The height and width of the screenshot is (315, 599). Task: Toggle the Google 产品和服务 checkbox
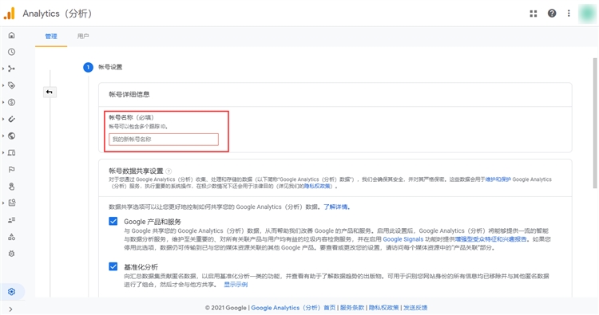click(x=113, y=221)
